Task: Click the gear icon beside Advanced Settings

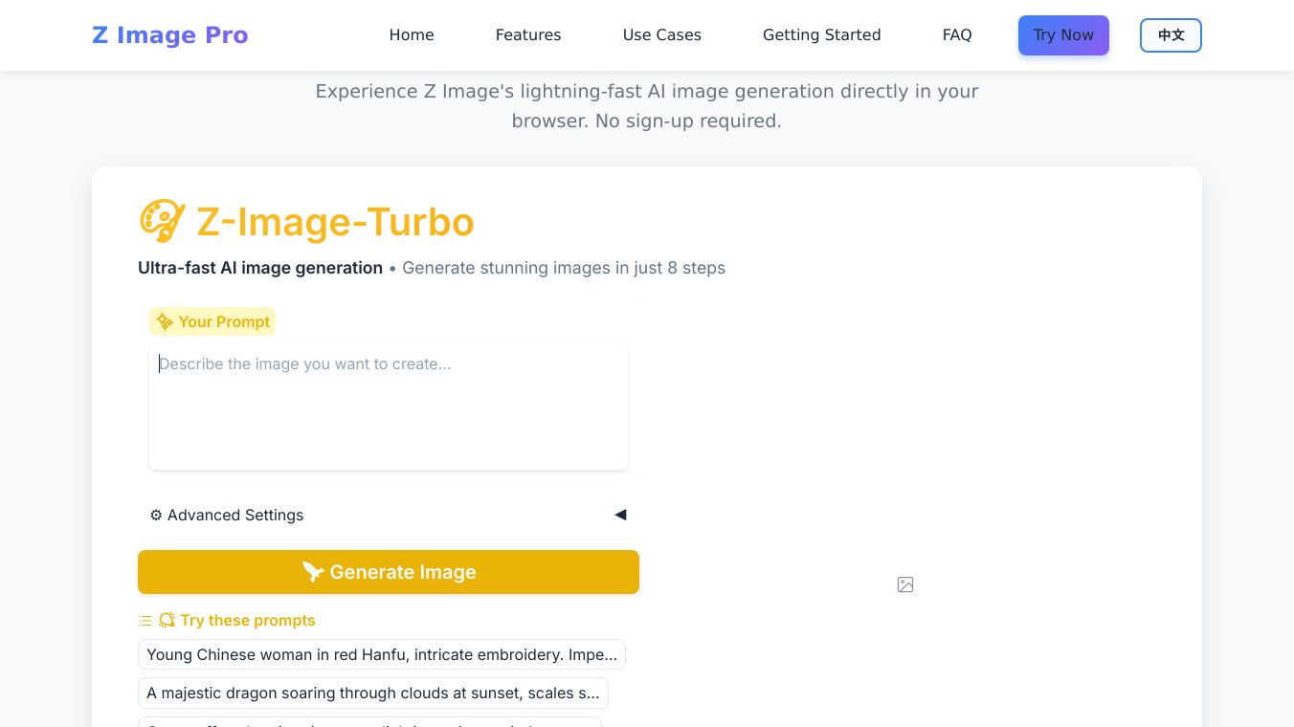Action: [x=156, y=516]
